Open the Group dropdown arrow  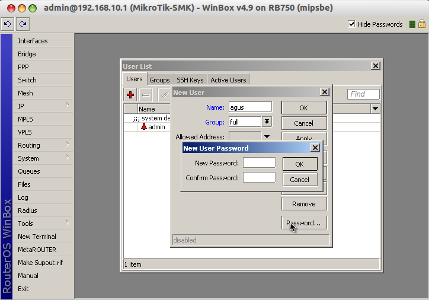(x=267, y=122)
